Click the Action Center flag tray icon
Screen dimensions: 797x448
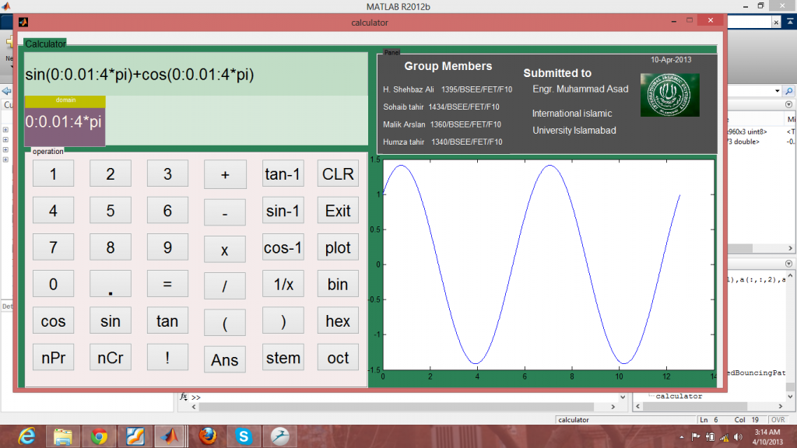click(695, 437)
